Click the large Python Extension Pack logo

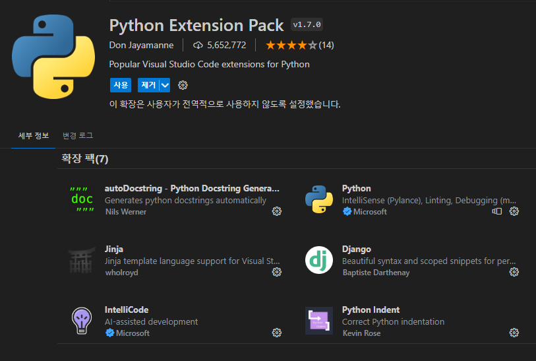[53, 57]
